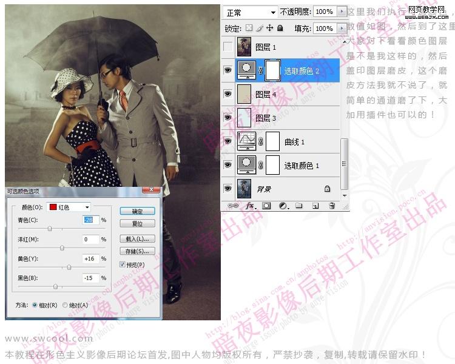The image size is (455, 364).
Task: Hide the 图层 3 layer
Action: point(227,117)
